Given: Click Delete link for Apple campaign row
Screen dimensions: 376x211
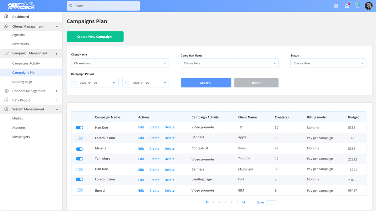Looking at the screenshot, I should click(169, 138).
